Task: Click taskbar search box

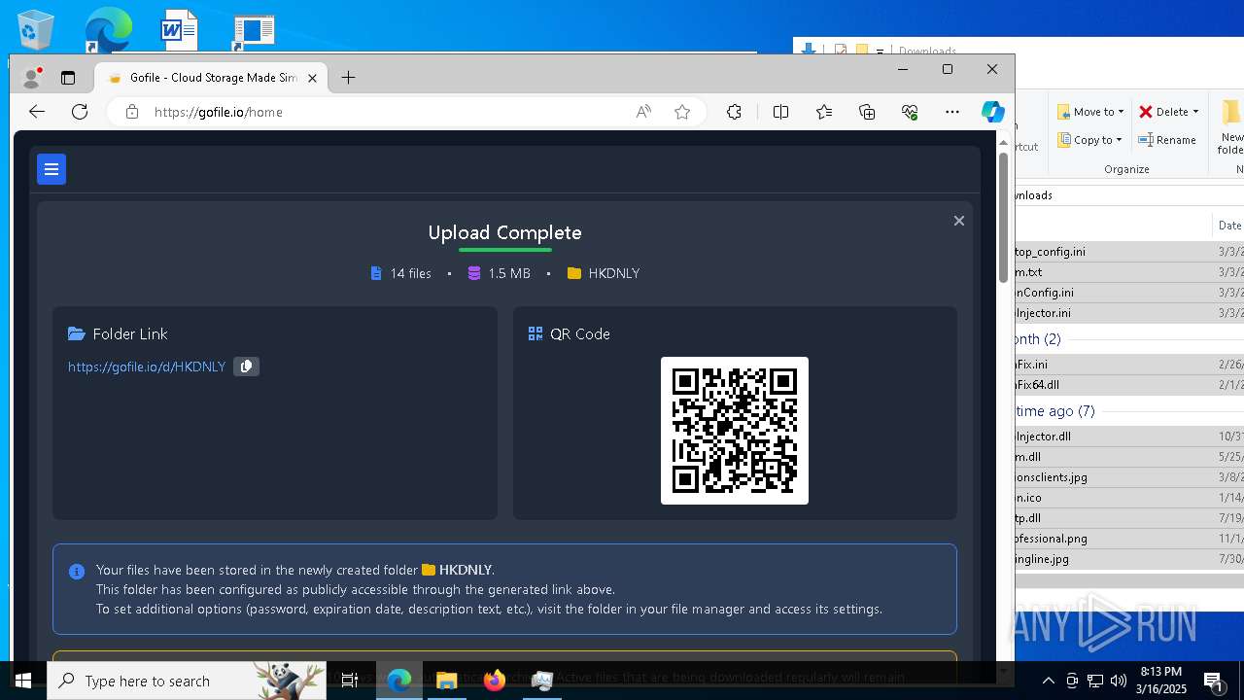Action: click(x=188, y=681)
